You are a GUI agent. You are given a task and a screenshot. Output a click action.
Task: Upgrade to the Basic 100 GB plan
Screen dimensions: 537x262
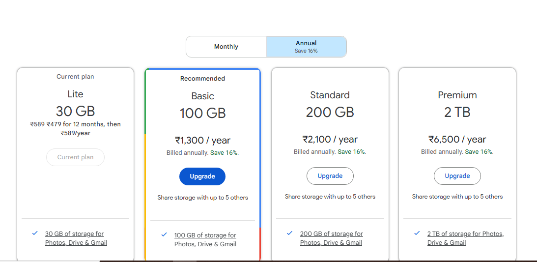point(202,176)
